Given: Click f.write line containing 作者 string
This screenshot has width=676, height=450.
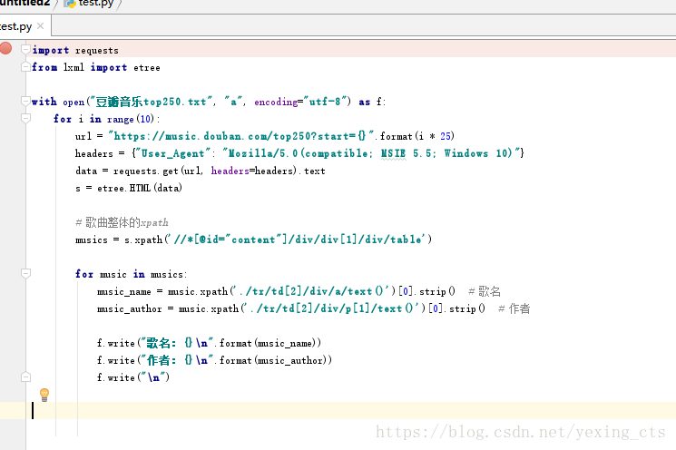Looking at the screenshot, I should (214, 360).
